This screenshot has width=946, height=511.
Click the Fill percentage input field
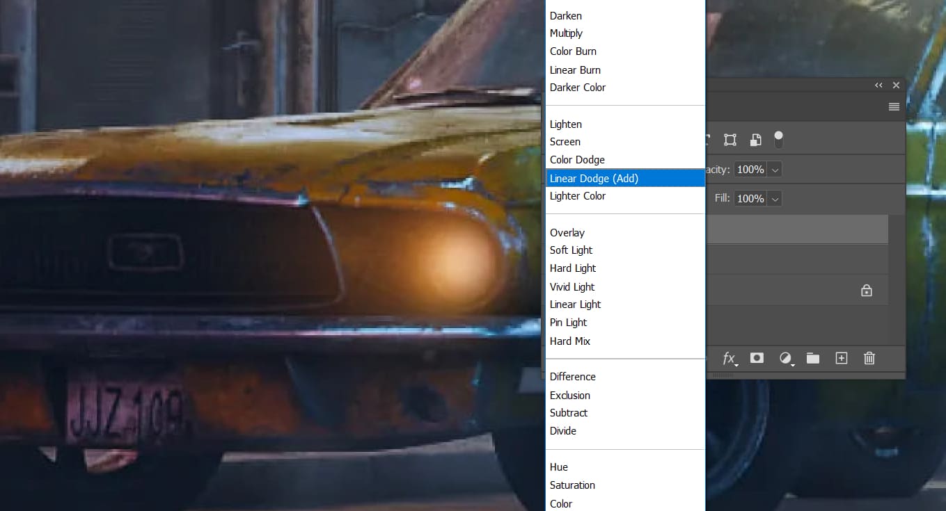click(x=751, y=198)
